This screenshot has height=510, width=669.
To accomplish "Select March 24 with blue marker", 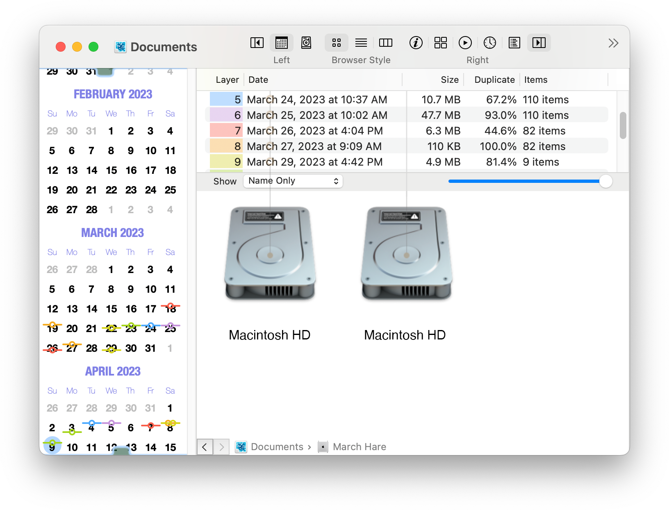I will [150, 328].
